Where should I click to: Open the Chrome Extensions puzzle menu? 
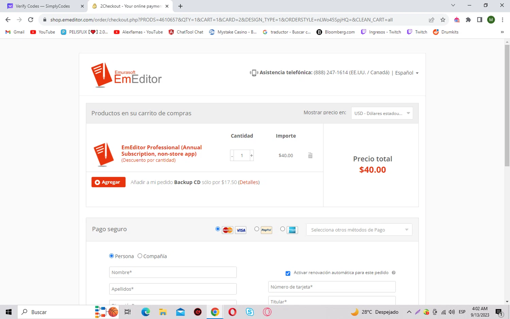[x=468, y=20]
